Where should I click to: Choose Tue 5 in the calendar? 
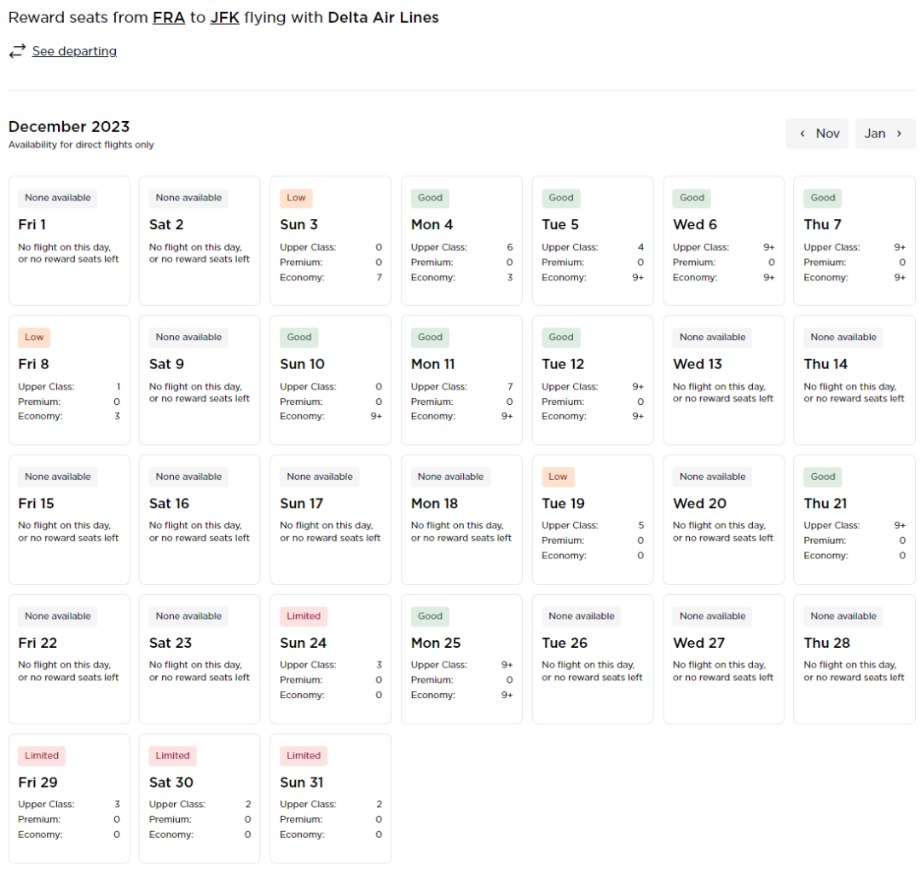[x=592, y=240]
